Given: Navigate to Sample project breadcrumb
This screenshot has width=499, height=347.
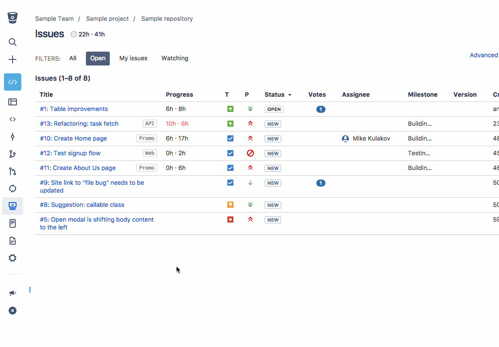Looking at the screenshot, I should [107, 19].
